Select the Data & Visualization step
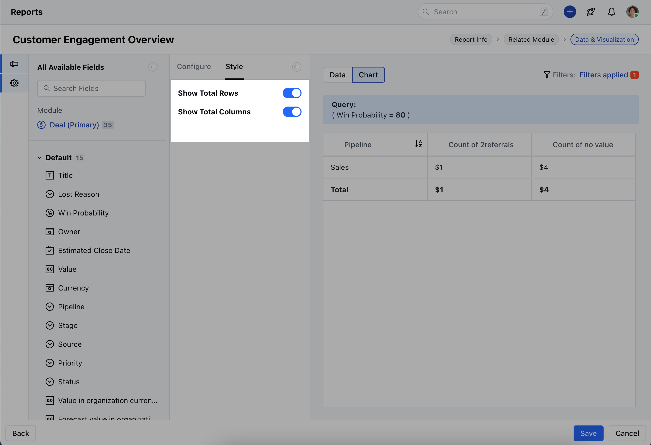Viewport: 651px width, 445px height. pos(604,40)
